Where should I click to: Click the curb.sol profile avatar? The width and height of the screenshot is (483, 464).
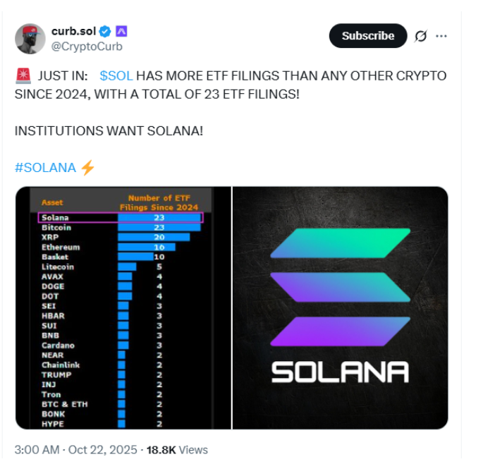(x=30, y=38)
